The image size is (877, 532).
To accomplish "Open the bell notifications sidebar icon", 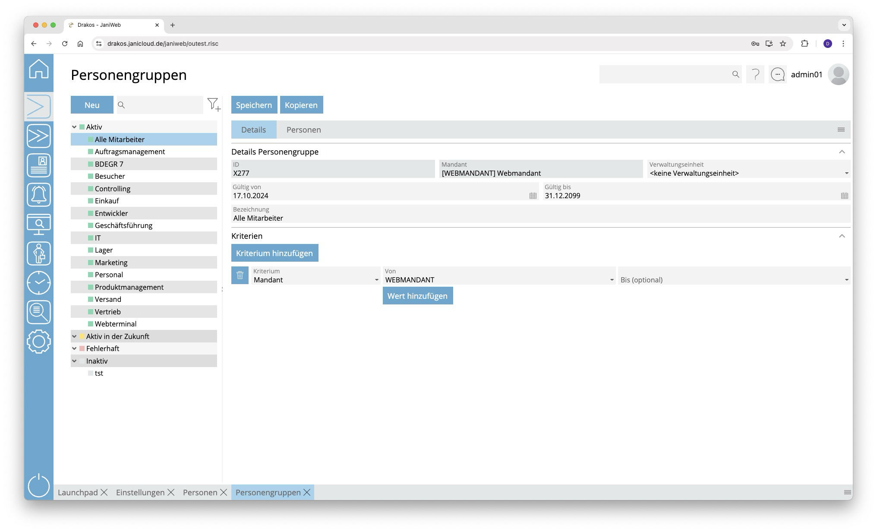I will click(x=39, y=195).
